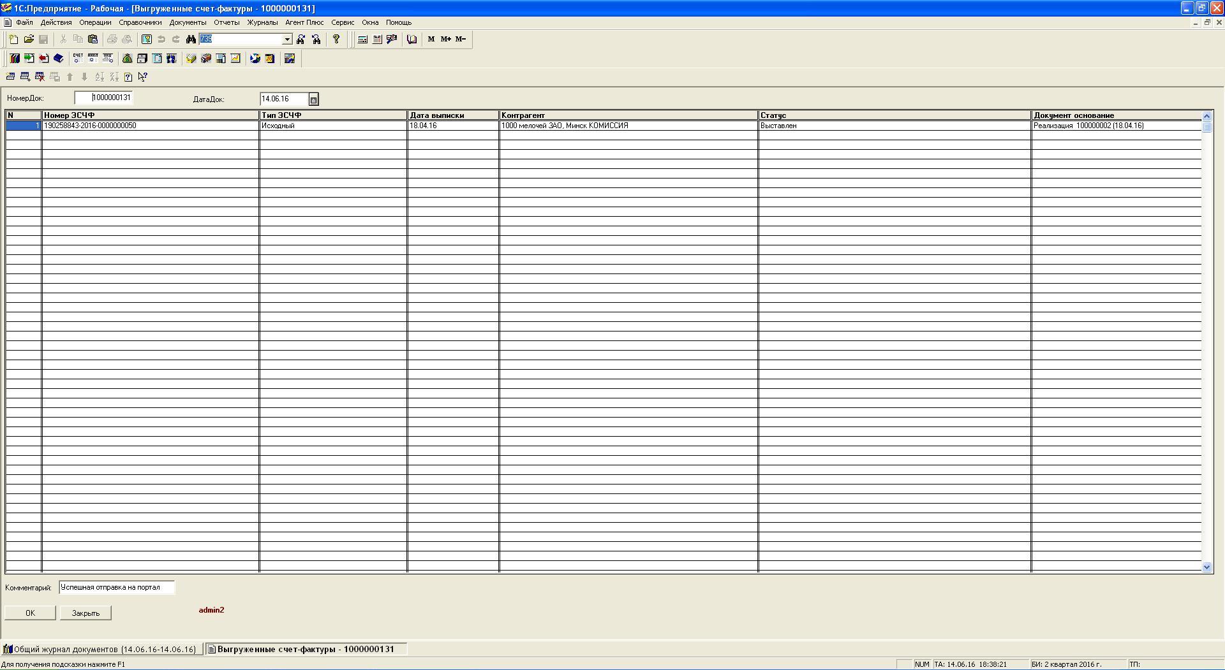Click the day-26 calendar icon
Viewport: 1225px width, 670px height.
coord(269,59)
